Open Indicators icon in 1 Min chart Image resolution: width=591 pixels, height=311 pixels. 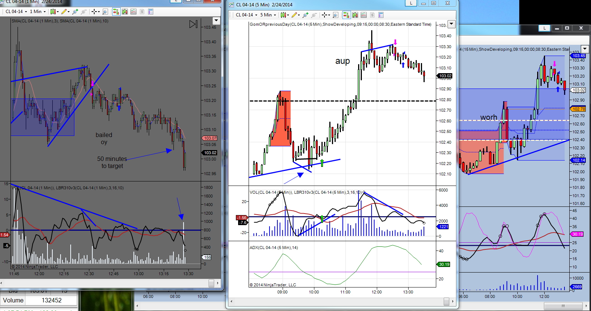coord(133,12)
